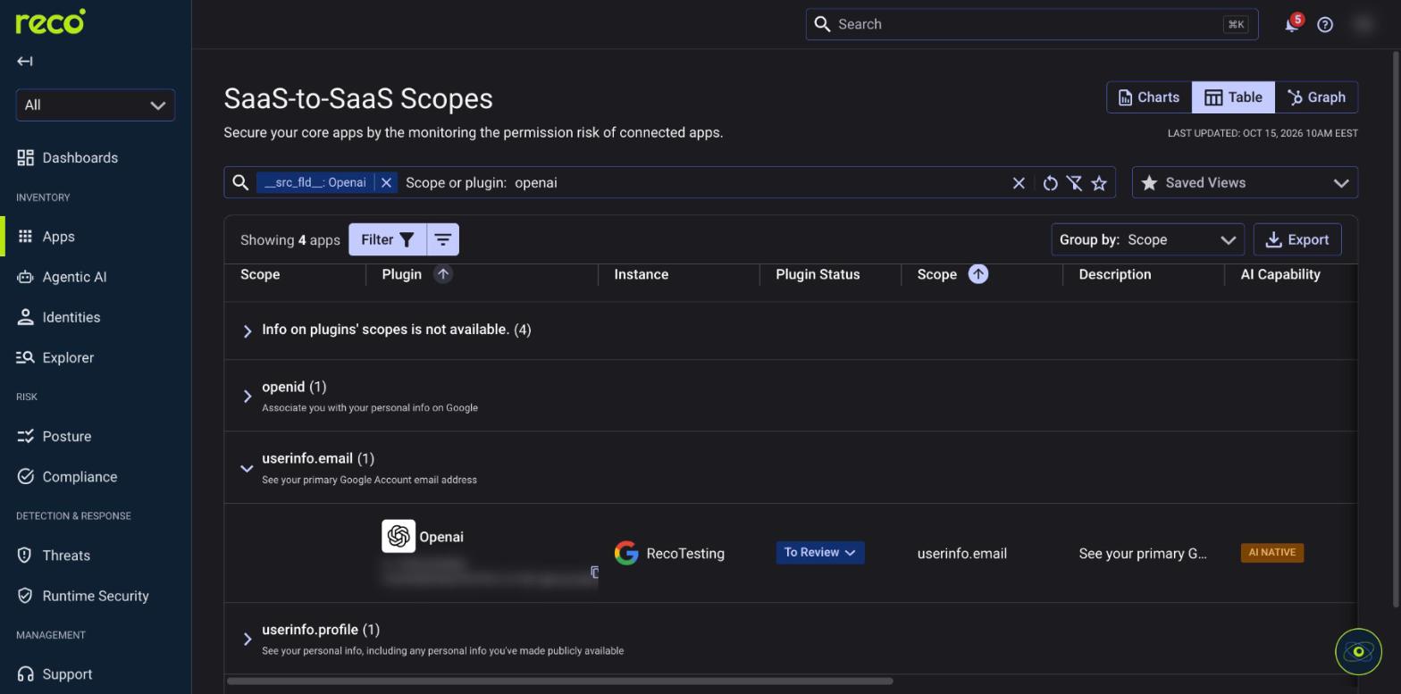Switch to the Table view

1233,97
